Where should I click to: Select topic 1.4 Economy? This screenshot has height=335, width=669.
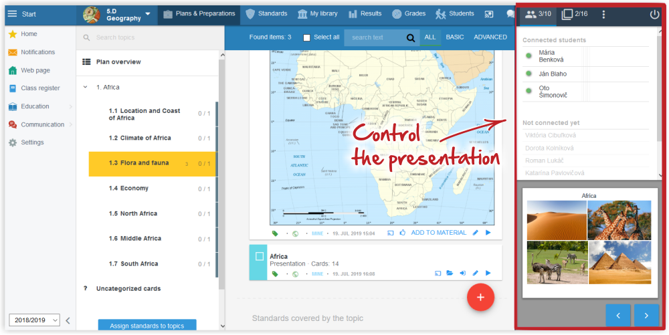tap(152, 189)
